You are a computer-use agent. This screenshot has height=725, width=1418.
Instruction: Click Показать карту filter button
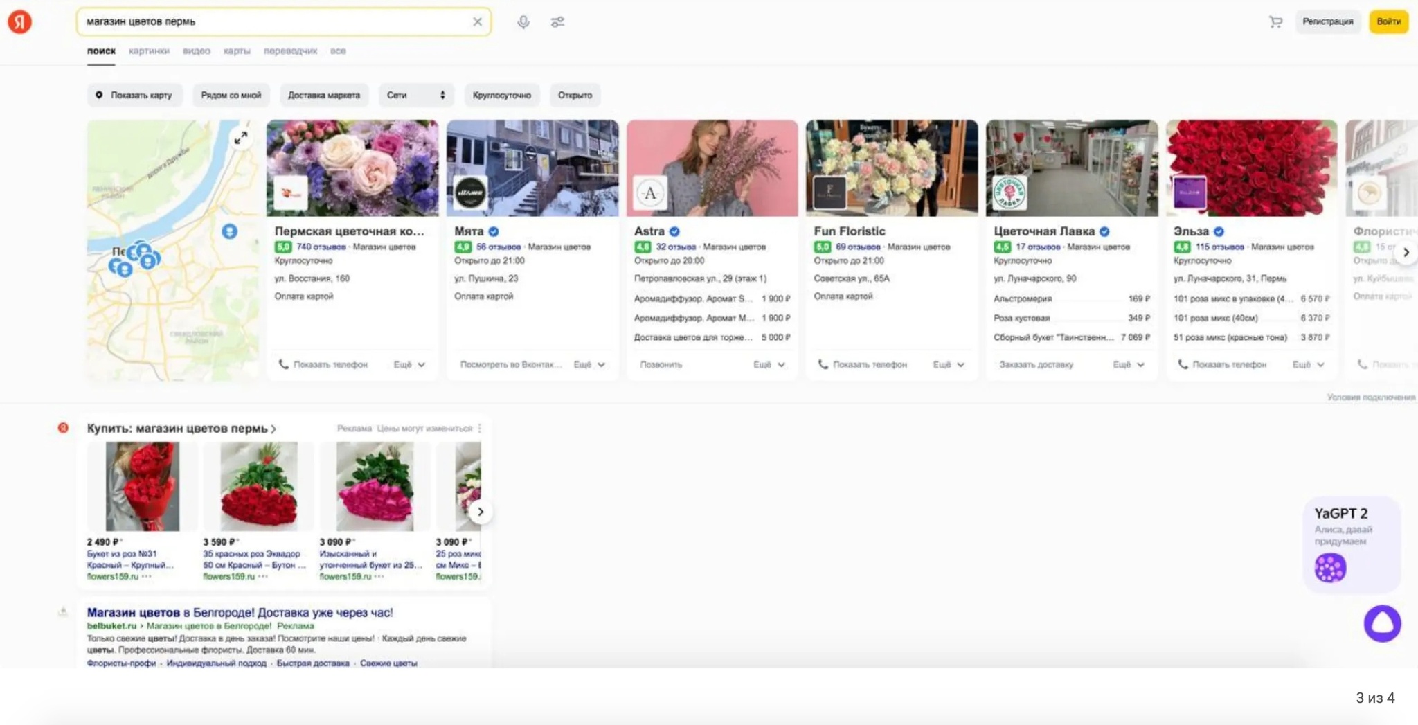pos(134,95)
